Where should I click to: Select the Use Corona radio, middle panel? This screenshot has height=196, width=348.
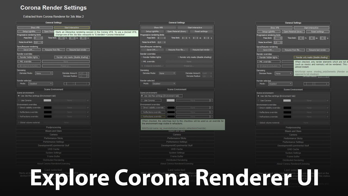[x=142, y=100]
